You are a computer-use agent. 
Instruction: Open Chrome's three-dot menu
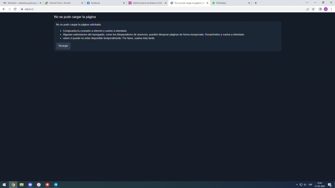coord(331,9)
